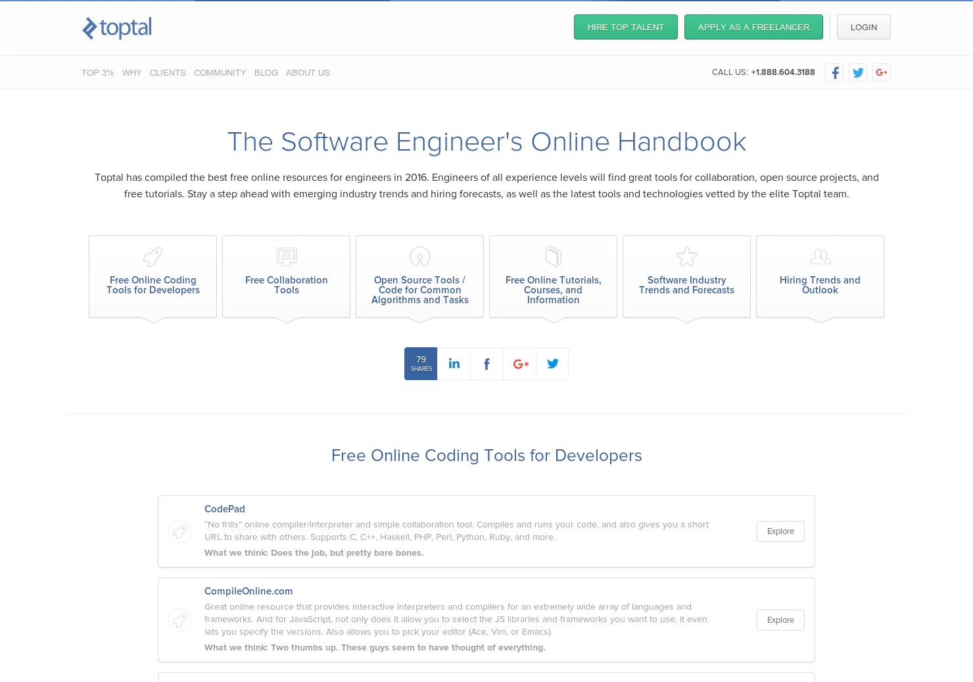This screenshot has width=973, height=682.
Task: Click Apply as a Freelancer button
Action: (x=753, y=27)
